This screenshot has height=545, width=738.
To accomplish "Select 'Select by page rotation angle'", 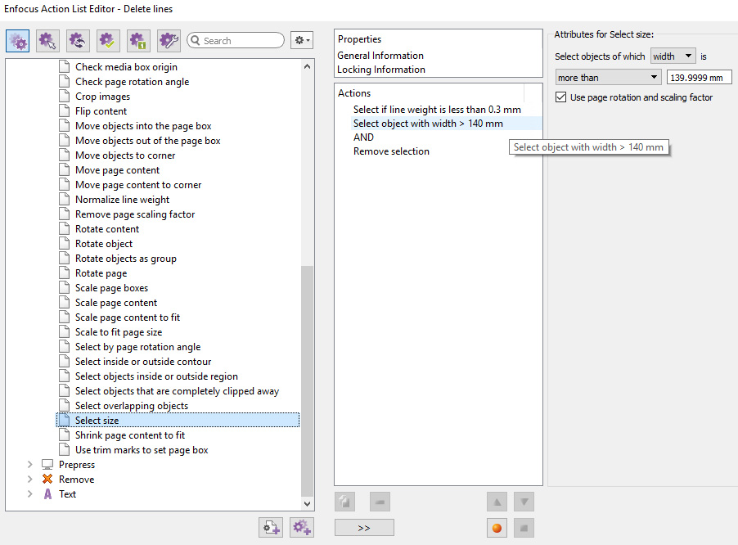I will [138, 347].
